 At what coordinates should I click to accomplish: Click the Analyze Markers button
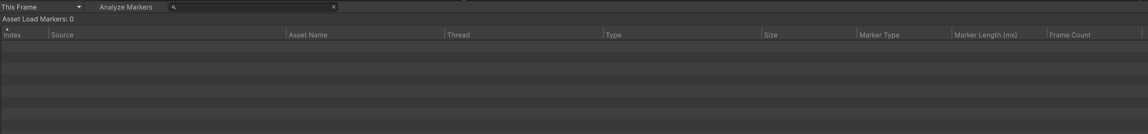point(126,7)
